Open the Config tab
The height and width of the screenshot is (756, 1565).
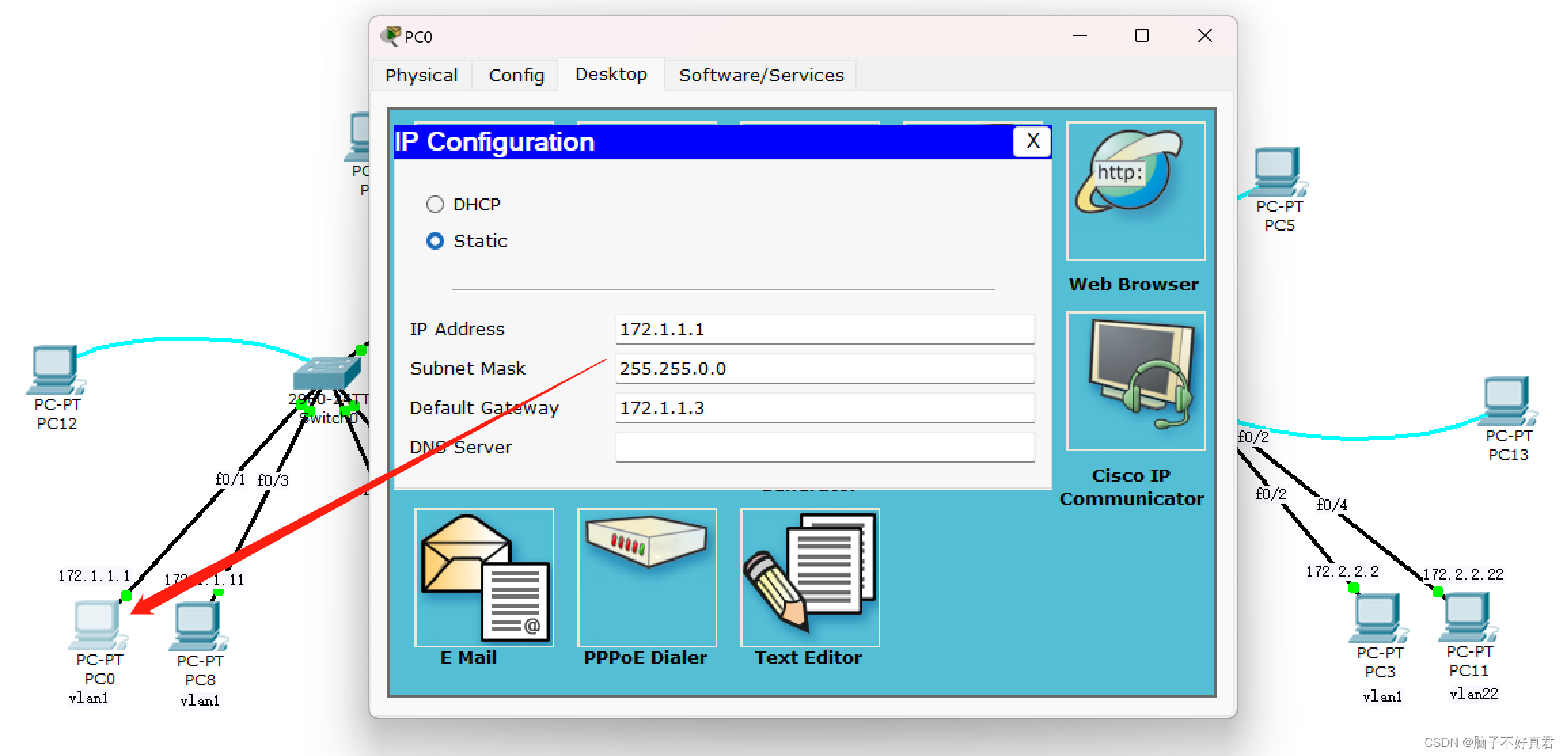pyautogui.click(x=516, y=75)
